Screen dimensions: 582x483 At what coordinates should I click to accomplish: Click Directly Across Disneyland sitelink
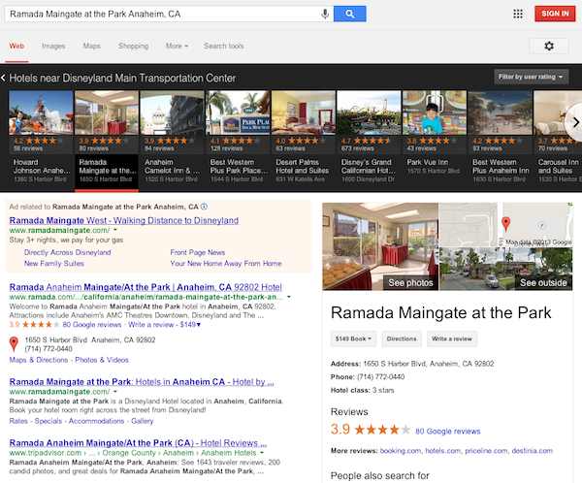point(68,252)
